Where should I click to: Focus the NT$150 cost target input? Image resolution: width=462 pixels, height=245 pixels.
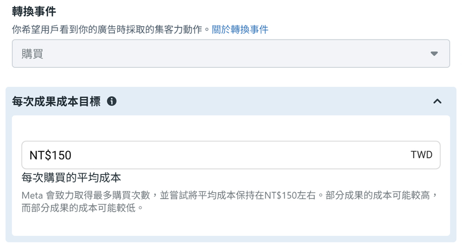230,155
